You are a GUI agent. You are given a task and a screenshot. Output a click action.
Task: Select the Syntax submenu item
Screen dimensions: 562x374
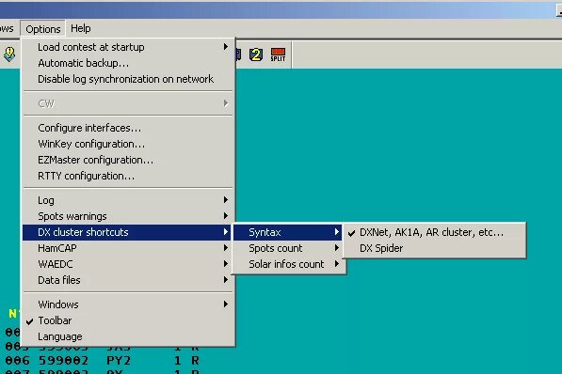point(288,232)
